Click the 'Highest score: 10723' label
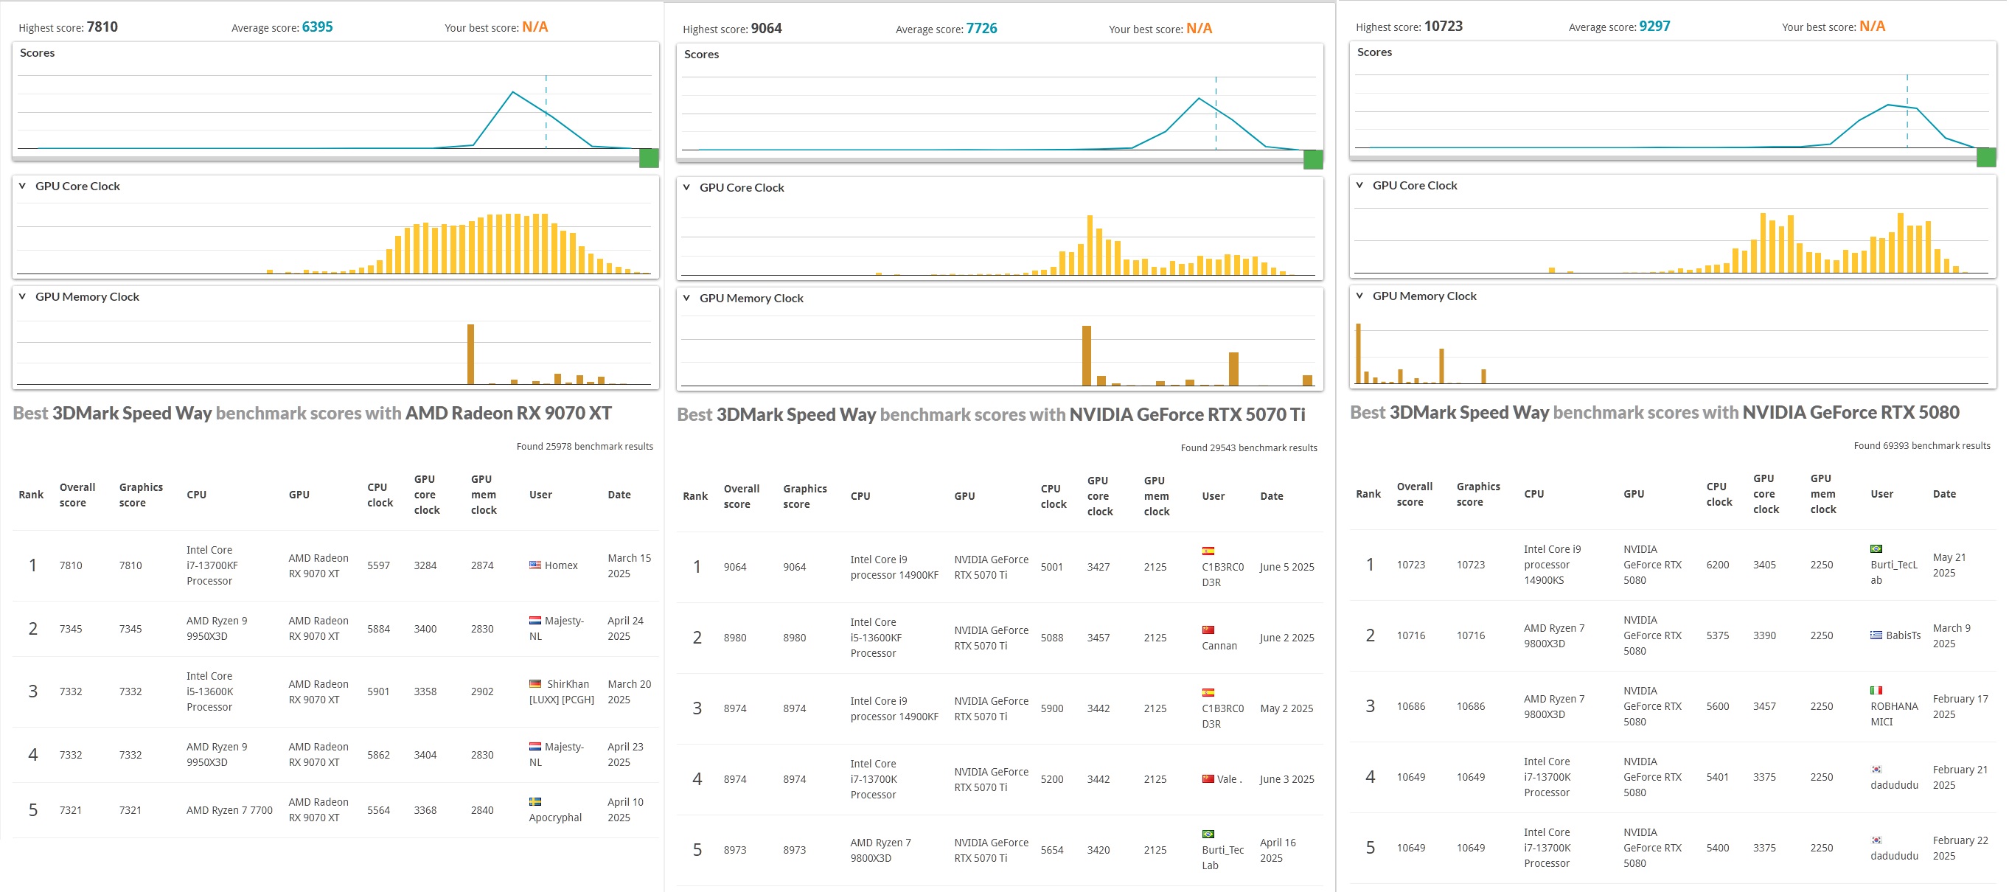 pyautogui.click(x=1410, y=27)
